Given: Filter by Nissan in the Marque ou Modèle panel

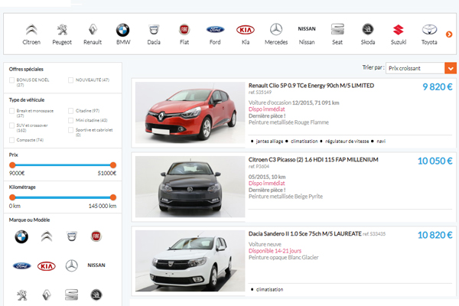Looking at the screenshot, I should (x=96, y=265).
